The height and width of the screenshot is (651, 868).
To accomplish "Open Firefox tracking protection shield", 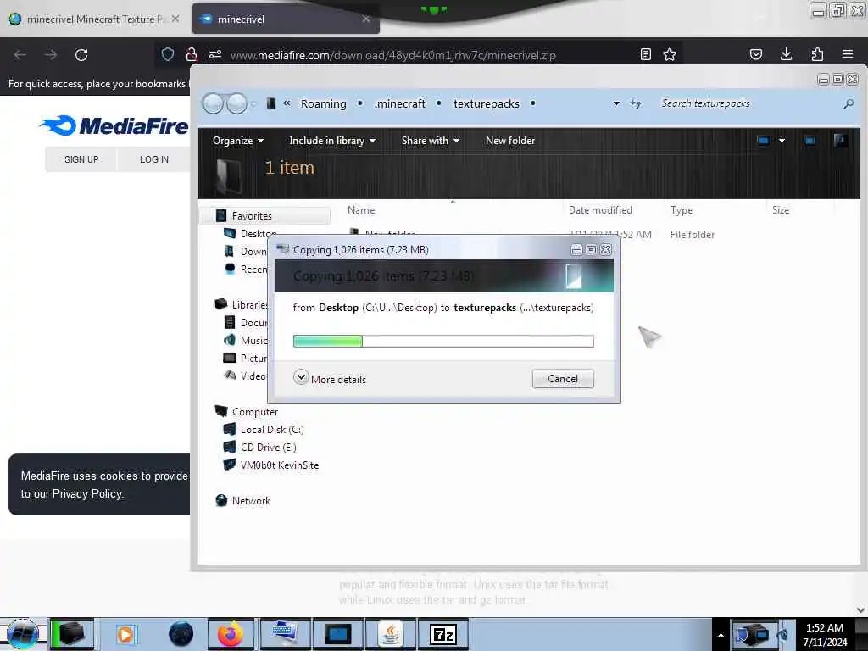I will (x=168, y=54).
